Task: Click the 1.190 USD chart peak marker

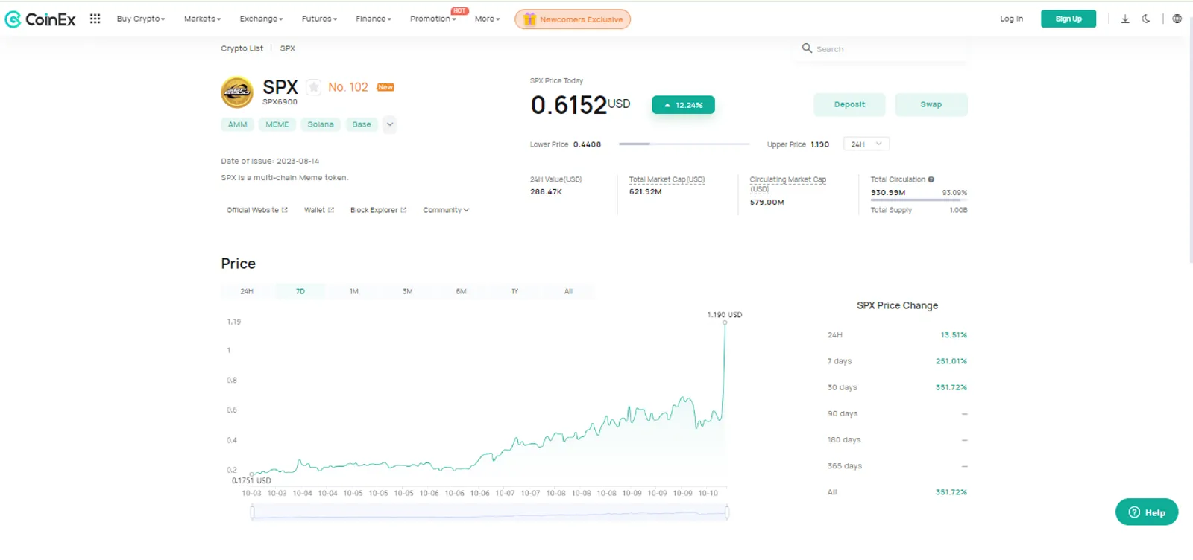Action: point(725,322)
